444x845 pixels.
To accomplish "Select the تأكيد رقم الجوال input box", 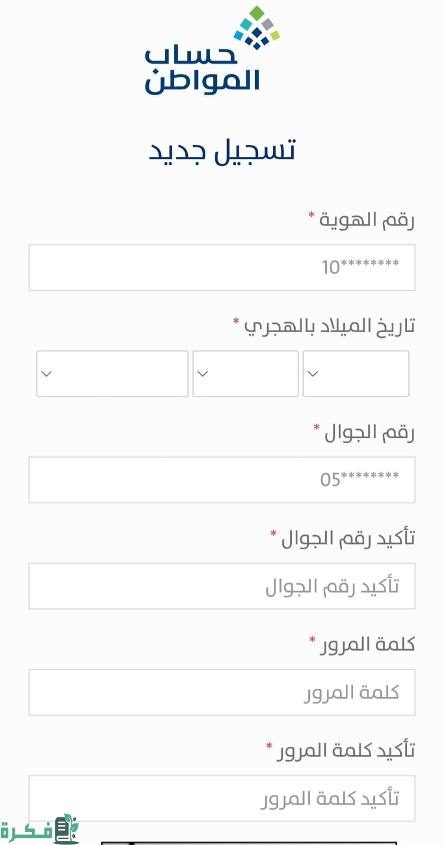I will click(222, 586).
